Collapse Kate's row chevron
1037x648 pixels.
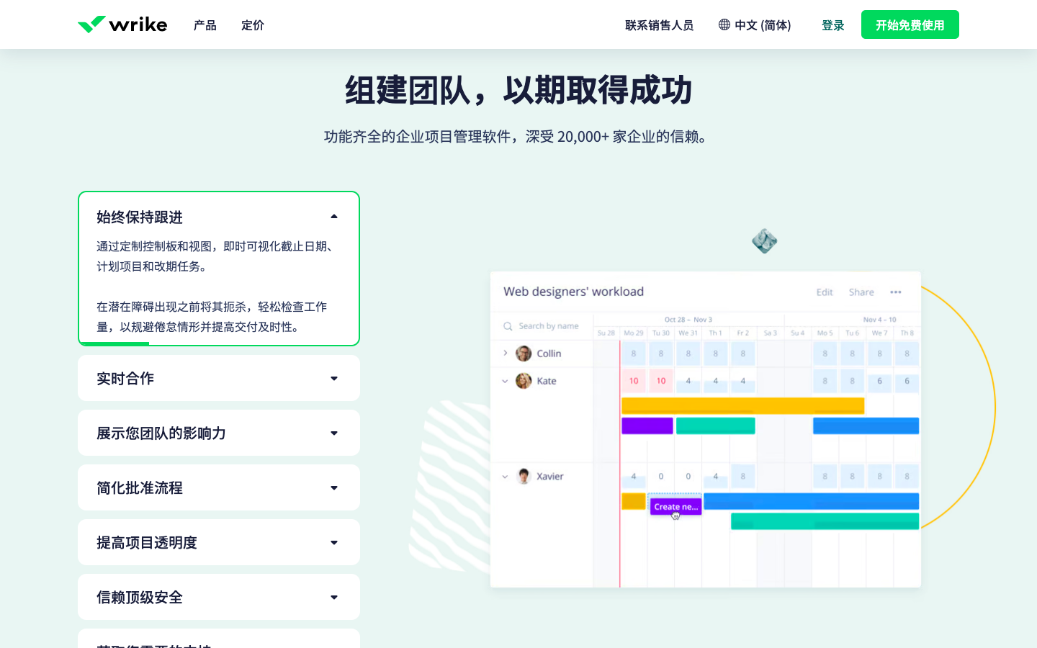(505, 381)
